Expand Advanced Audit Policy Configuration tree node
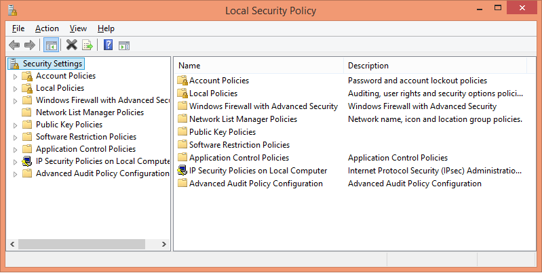The width and height of the screenshot is (542, 273). coord(15,174)
